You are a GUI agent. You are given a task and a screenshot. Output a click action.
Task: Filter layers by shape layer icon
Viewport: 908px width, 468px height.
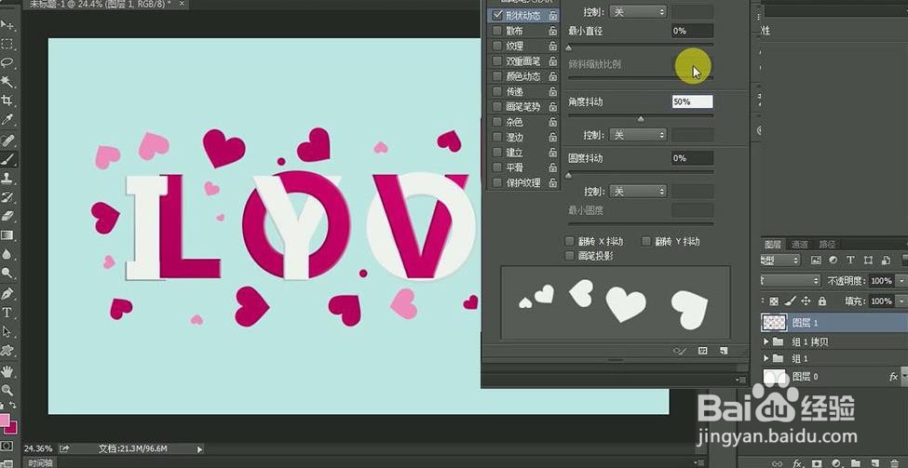[x=867, y=261]
